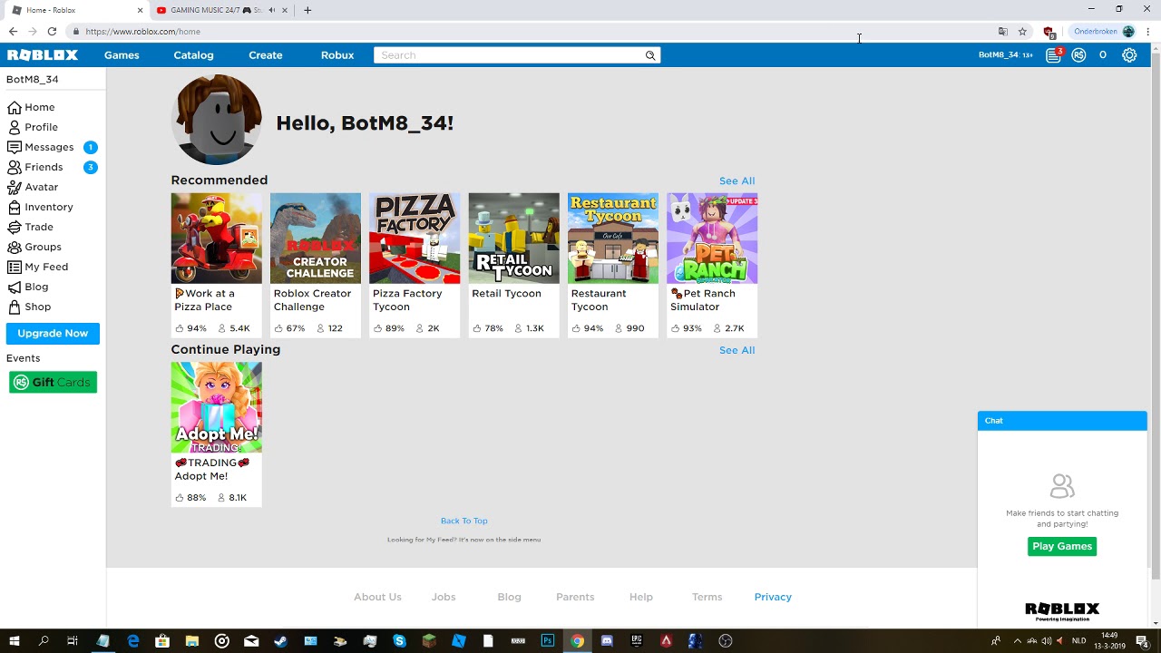Viewport: 1161px width, 653px height.
Task: Open the Games menu
Action: 122,55
